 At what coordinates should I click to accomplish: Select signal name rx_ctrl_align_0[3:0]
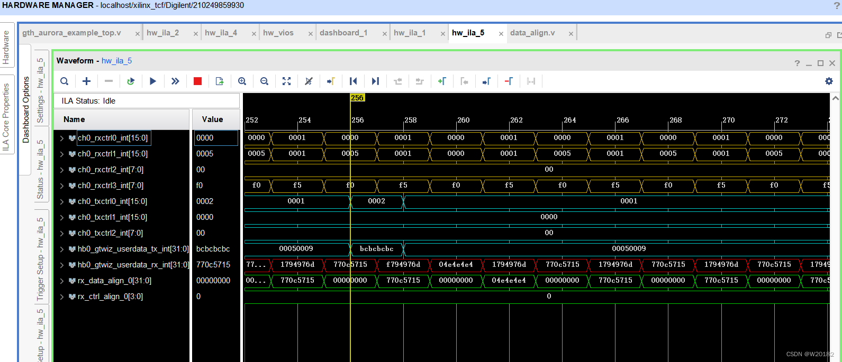pyautogui.click(x=110, y=296)
